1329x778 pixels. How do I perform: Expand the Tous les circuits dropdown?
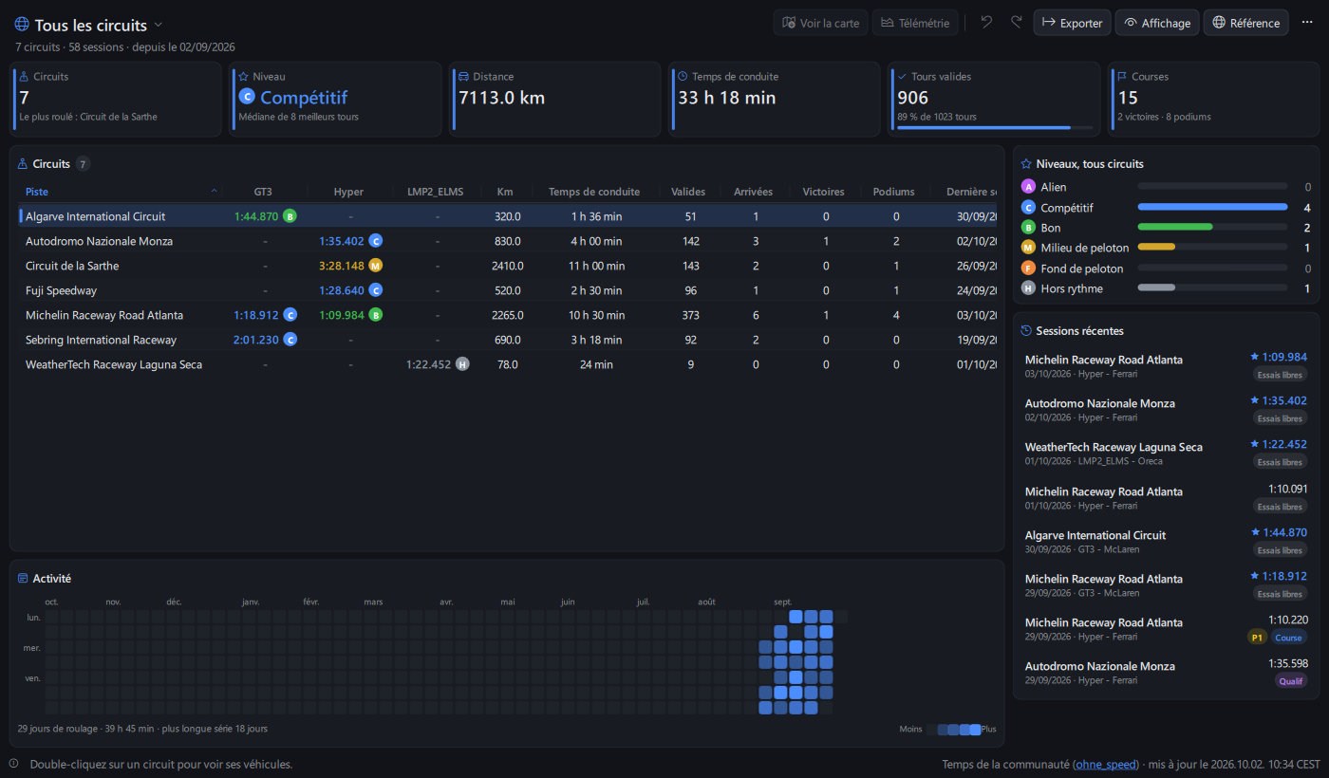159,25
